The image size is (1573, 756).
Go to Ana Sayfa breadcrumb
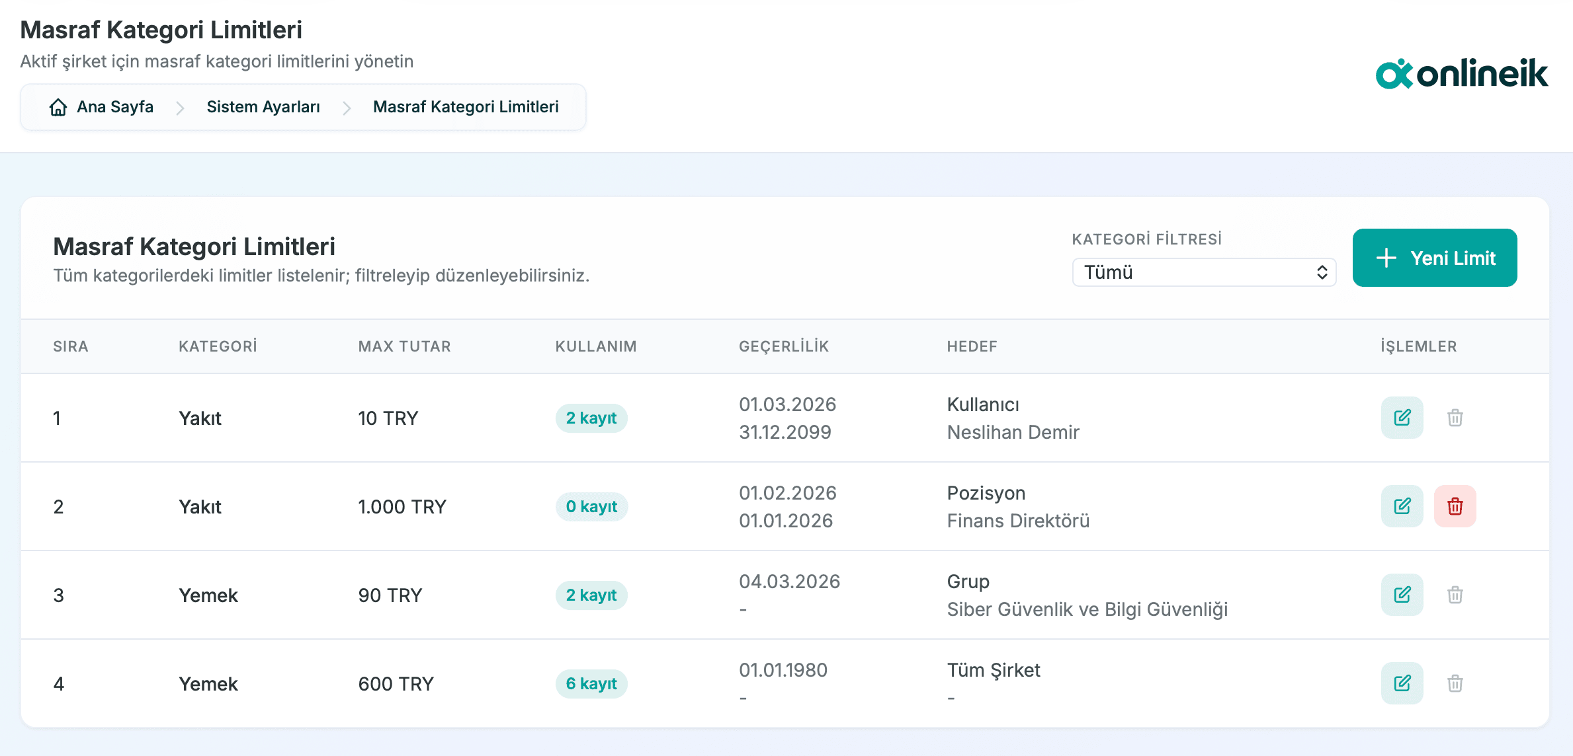(x=115, y=107)
